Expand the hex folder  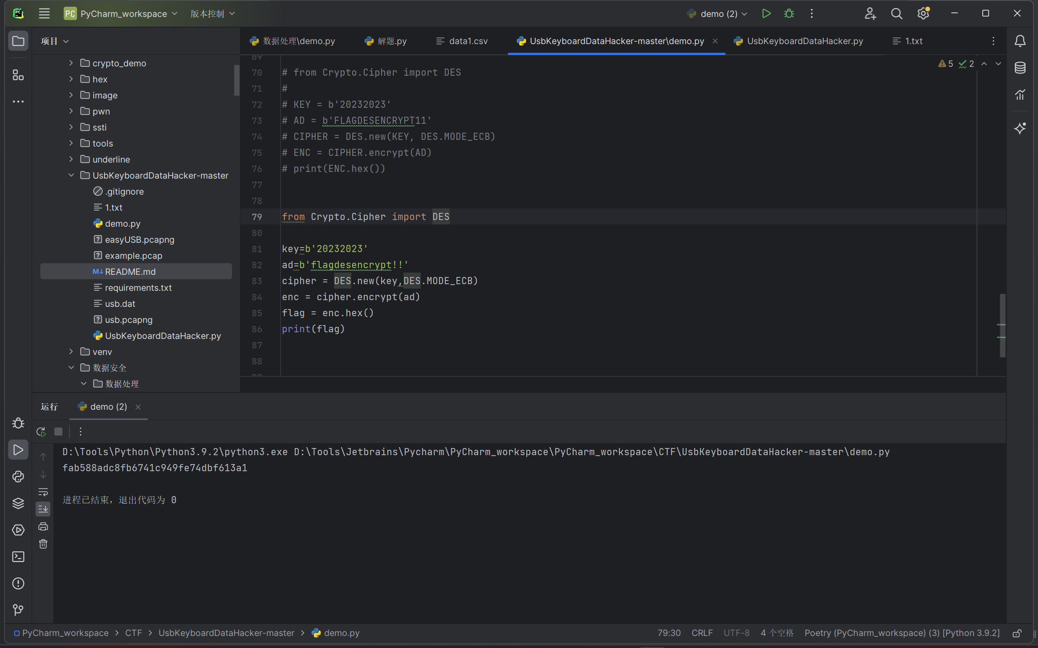click(71, 79)
